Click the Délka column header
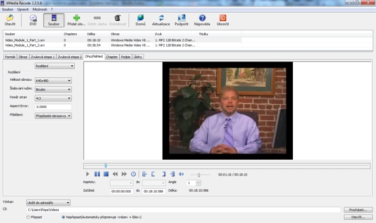376x223 pixels. coord(97,34)
